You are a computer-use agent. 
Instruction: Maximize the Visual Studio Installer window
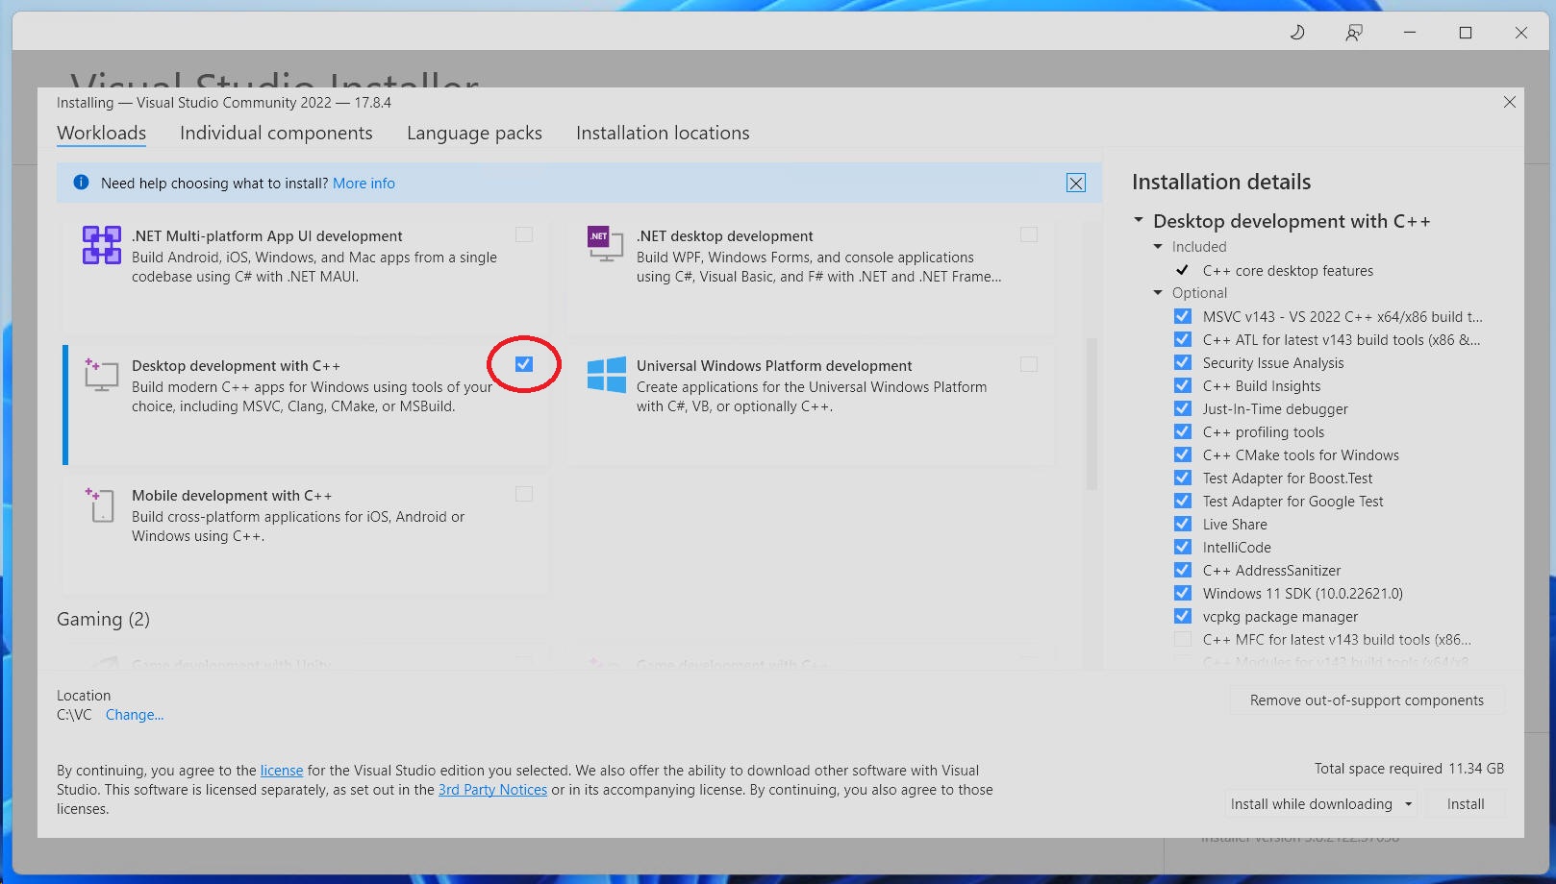pos(1466,33)
